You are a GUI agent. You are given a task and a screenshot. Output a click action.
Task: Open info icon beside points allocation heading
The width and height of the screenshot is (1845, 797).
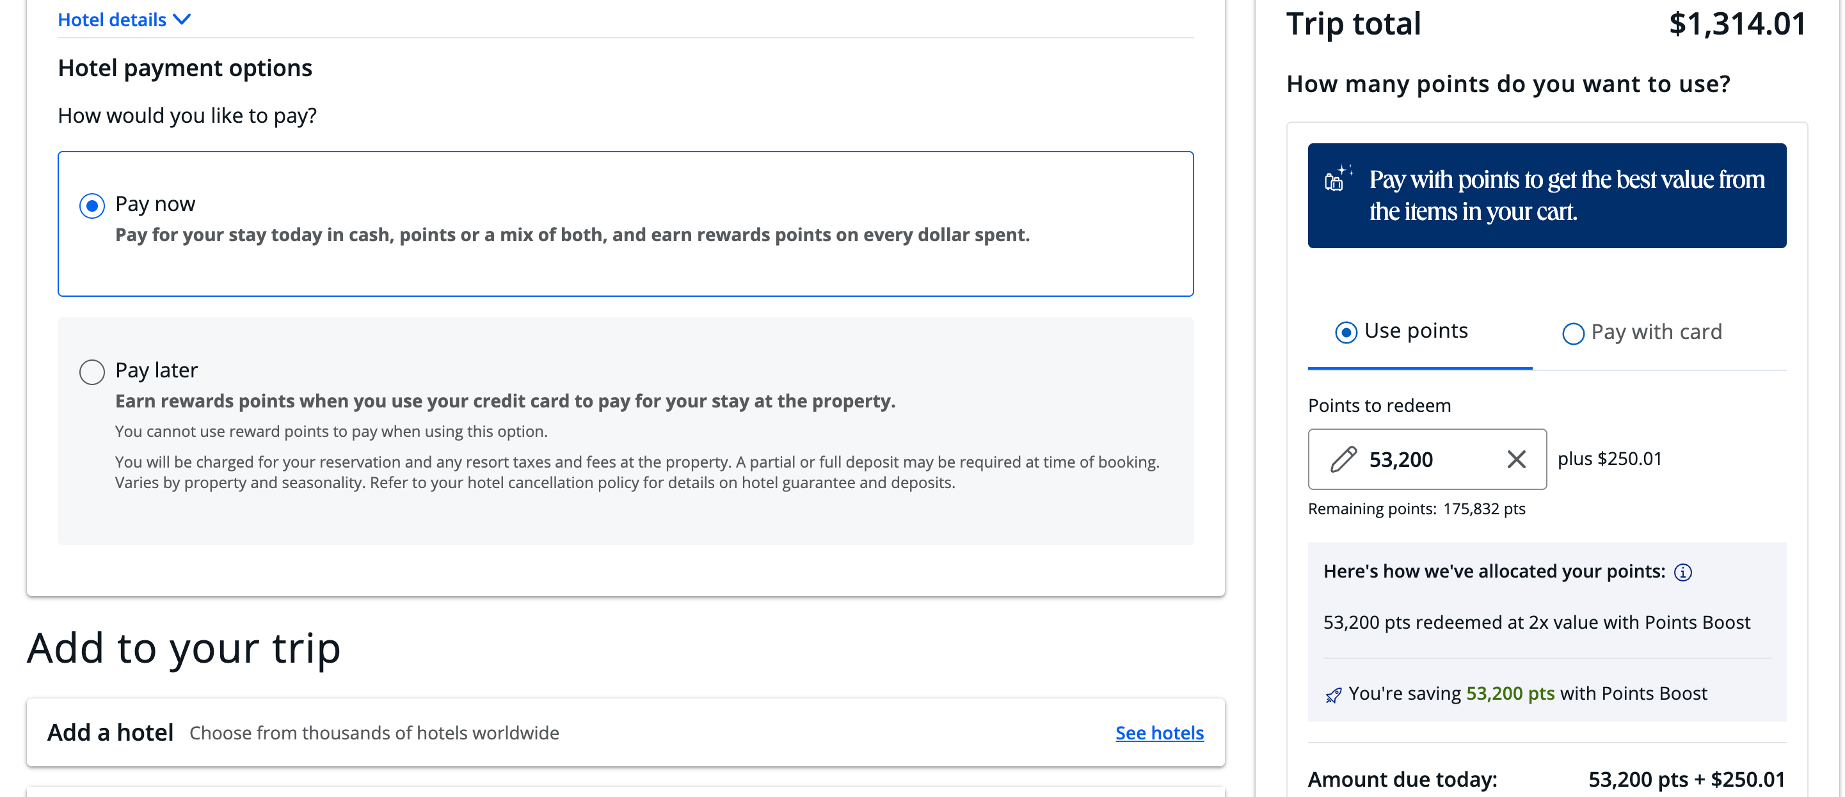click(x=1682, y=572)
